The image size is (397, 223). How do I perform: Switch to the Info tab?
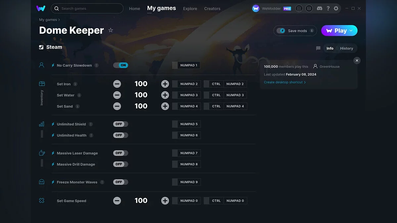tap(330, 48)
